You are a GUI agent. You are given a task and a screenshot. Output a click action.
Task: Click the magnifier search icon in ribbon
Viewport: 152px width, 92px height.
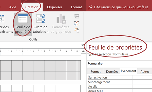(90, 7)
